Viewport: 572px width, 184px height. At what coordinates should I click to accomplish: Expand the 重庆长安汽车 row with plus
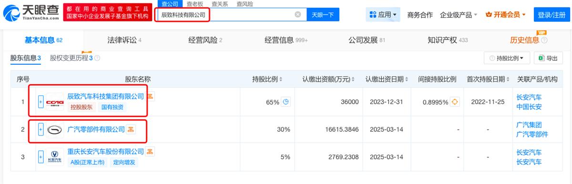coord(41,157)
